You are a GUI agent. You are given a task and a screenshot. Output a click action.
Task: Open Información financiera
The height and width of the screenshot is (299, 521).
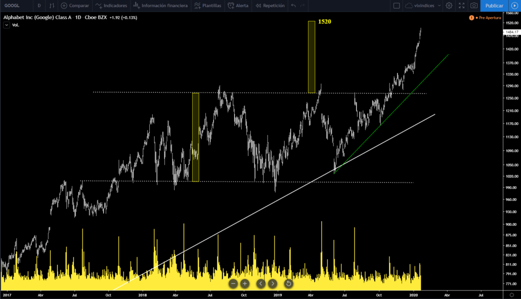point(160,6)
